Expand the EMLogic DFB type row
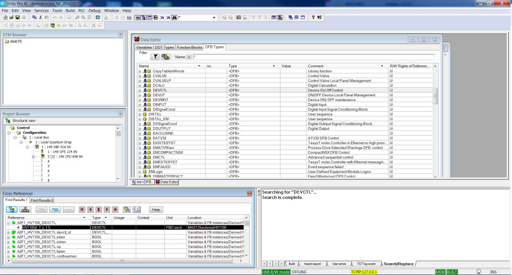 (x=140, y=172)
